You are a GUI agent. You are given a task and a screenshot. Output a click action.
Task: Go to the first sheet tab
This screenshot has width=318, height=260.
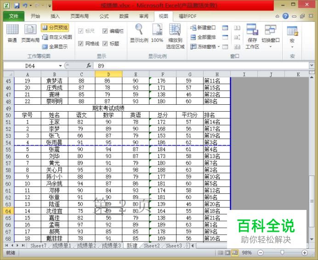point(7,245)
